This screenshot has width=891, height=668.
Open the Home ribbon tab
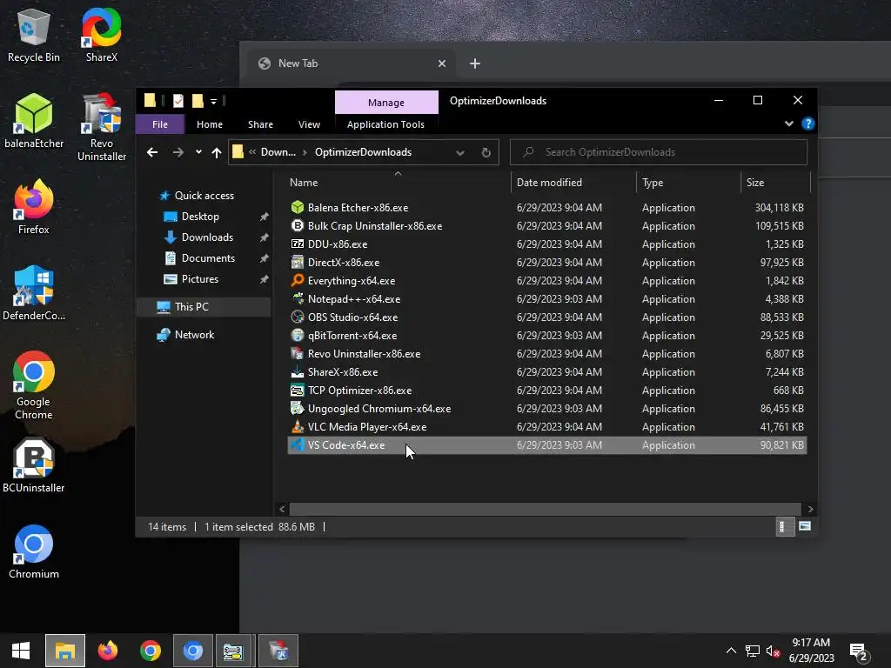pyautogui.click(x=210, y=124)
